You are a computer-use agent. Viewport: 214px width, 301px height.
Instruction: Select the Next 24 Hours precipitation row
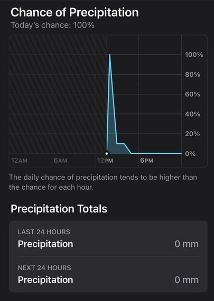108,275
